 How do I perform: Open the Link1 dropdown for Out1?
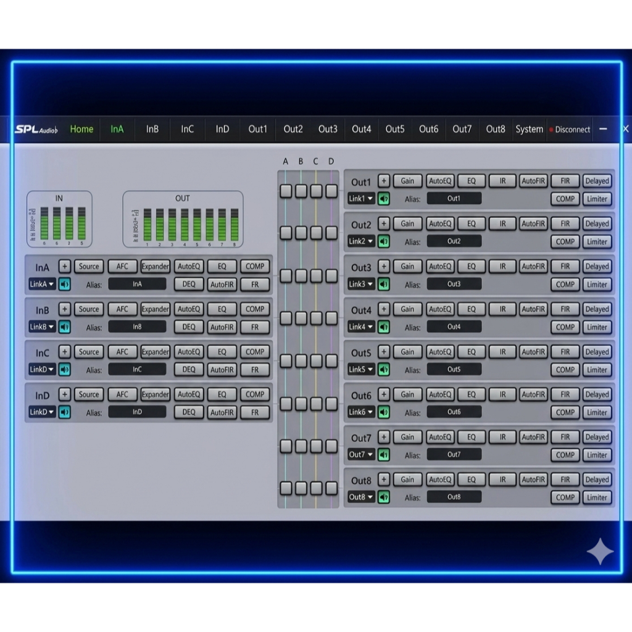[361, 199]
